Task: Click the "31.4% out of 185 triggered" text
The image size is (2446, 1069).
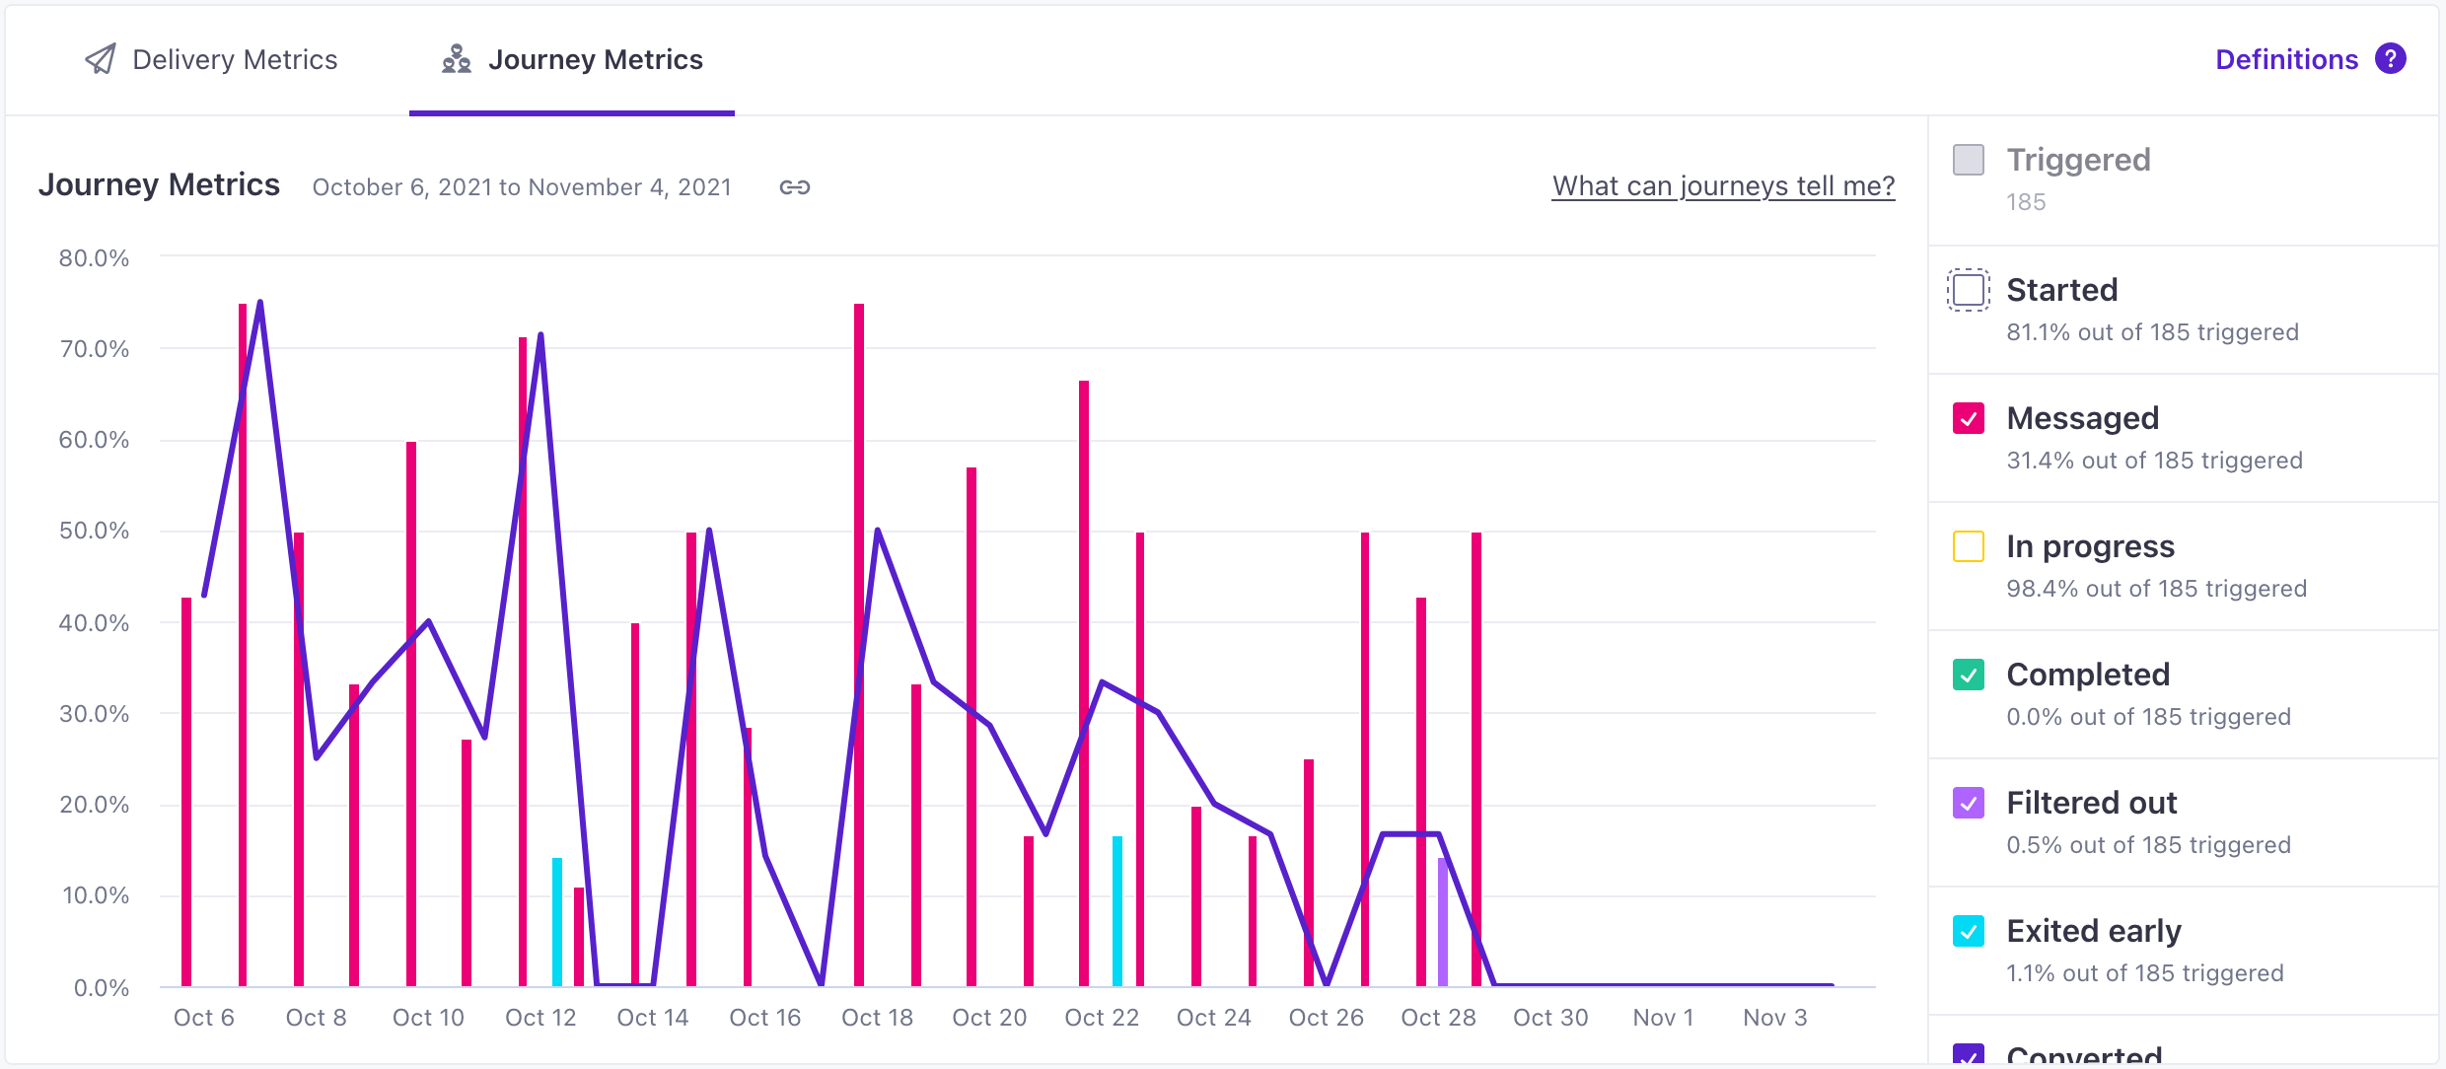Action: 2154,461
